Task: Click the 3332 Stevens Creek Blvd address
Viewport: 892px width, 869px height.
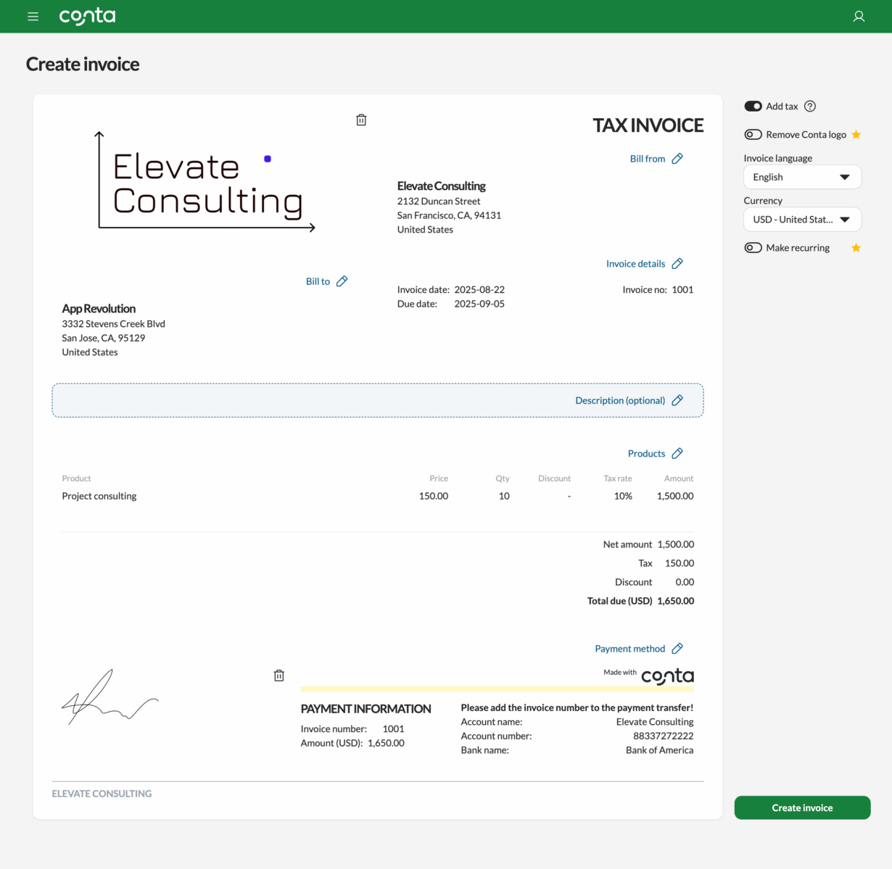Action: click(x=113, y=324)
